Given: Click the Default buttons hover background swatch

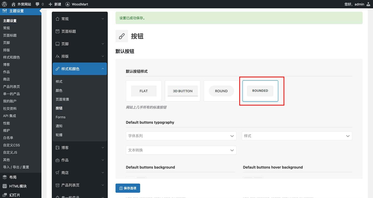Looking at the screenshot, I should [x=253, y=177].
